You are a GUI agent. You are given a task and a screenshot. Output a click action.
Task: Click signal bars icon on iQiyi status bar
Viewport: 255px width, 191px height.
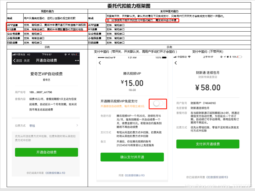14,54
